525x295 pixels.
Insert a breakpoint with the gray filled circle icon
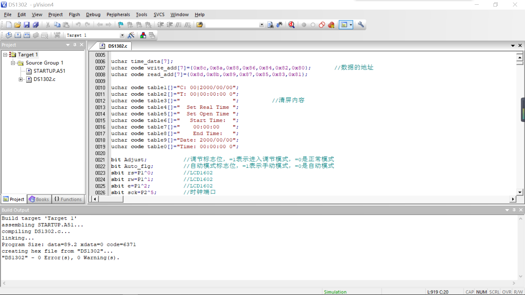(x=304, y=25)
